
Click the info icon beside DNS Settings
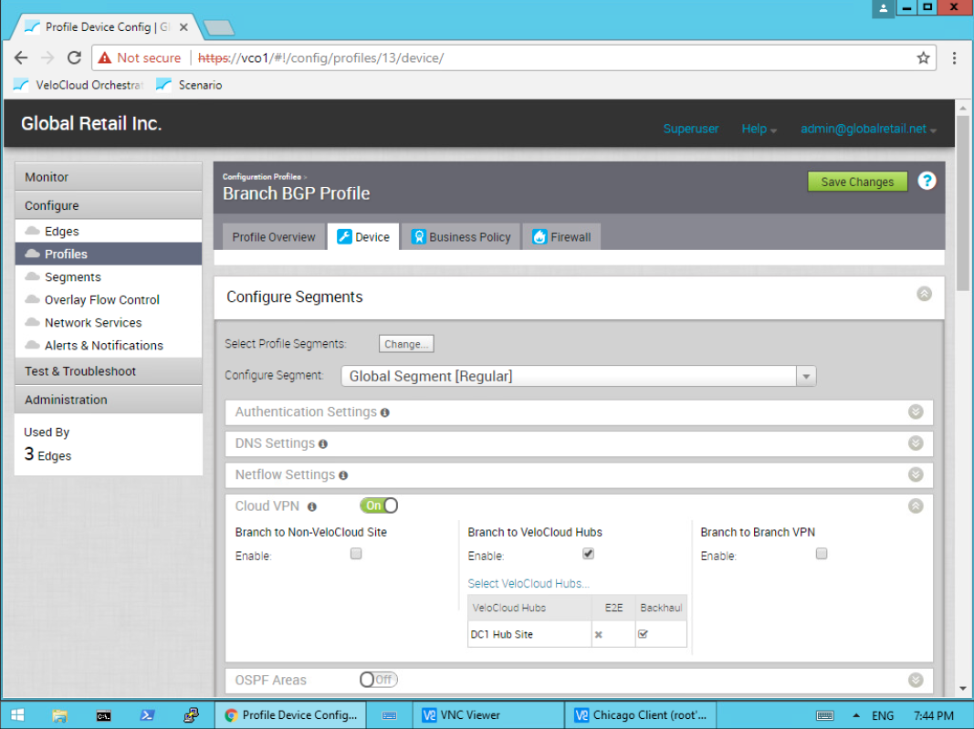pyautogui.click(x=323, y=444)
